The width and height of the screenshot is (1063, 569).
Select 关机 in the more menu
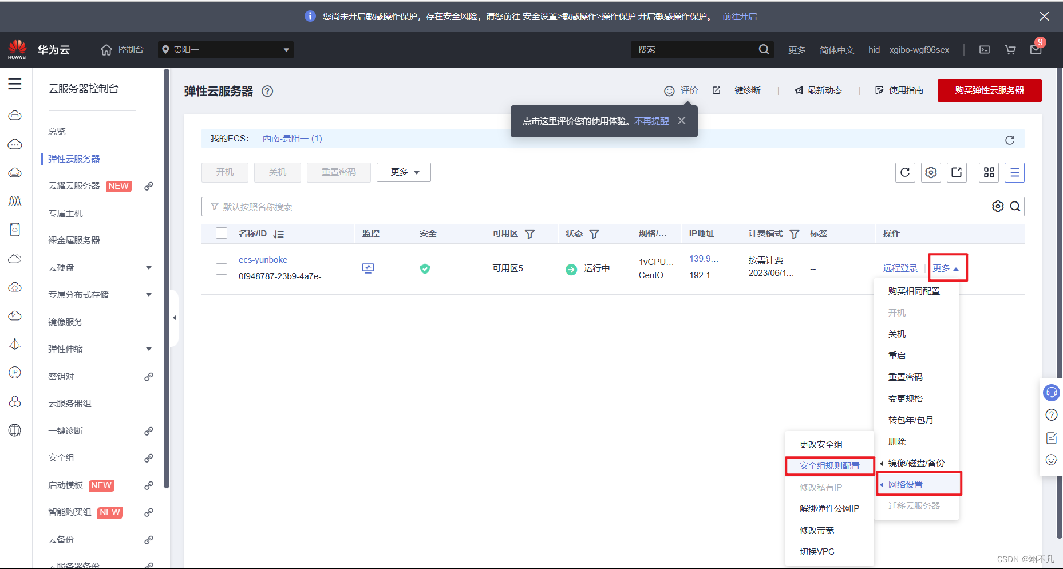(x=897, y=334)
